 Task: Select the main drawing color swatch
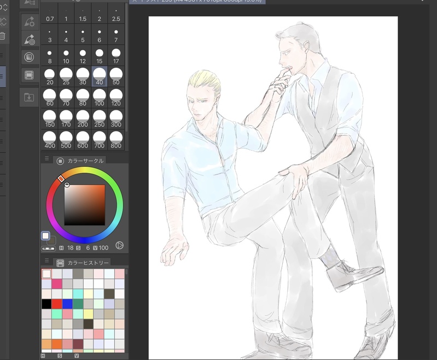pos(45,236)
